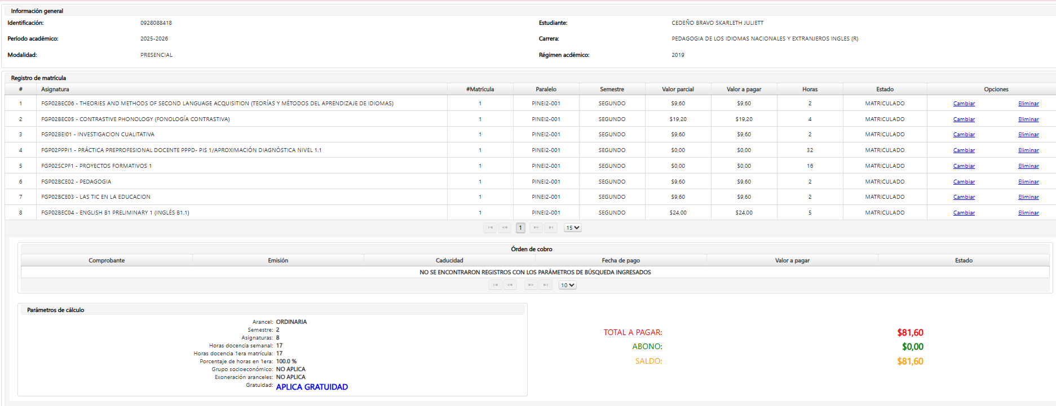Viewport: 1056px width, 406px height.
Task: Click Eliminar for Theories and Methods subject
Action: tap(1028, 104)
